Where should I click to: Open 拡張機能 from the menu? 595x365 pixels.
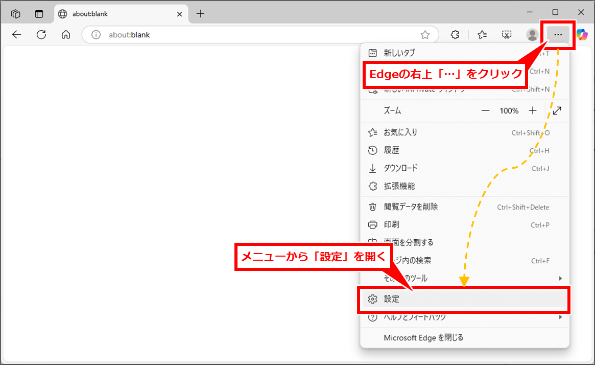click(465, 186)
